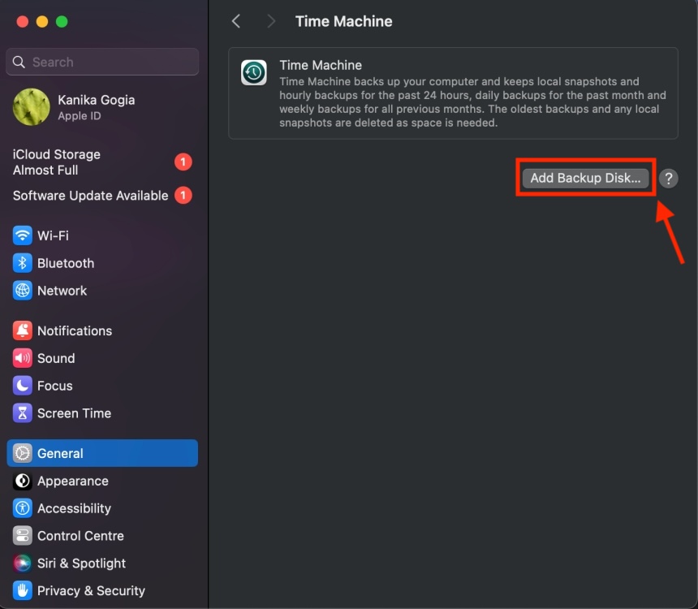Select the Bluetooth sidebar icon
This screenshot has height=609, width=698.
pos(22,263)
